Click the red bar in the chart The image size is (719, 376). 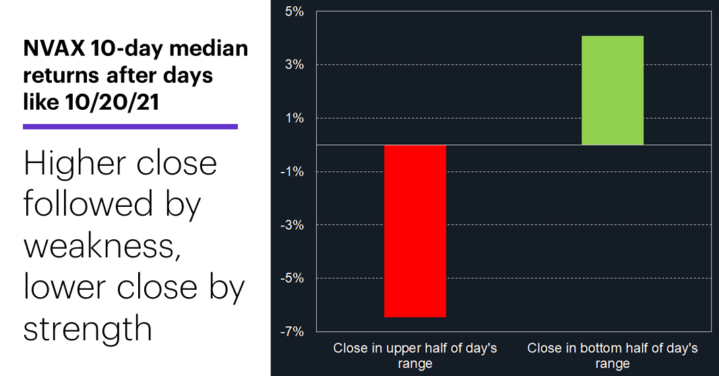pos(415,231)
